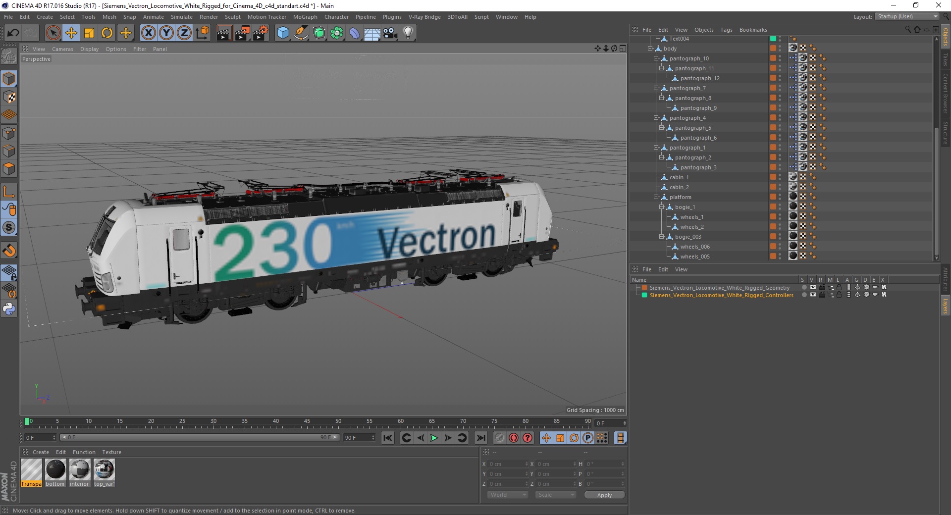
Task: Collapse bogie_003 tree node
Action: [661, 237]
